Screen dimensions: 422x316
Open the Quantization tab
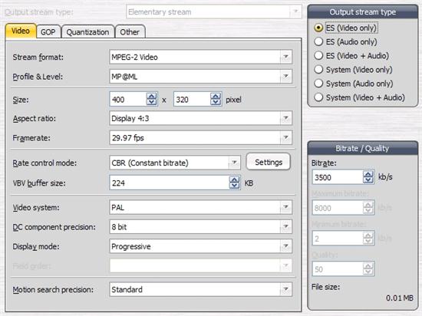point(87,31)
